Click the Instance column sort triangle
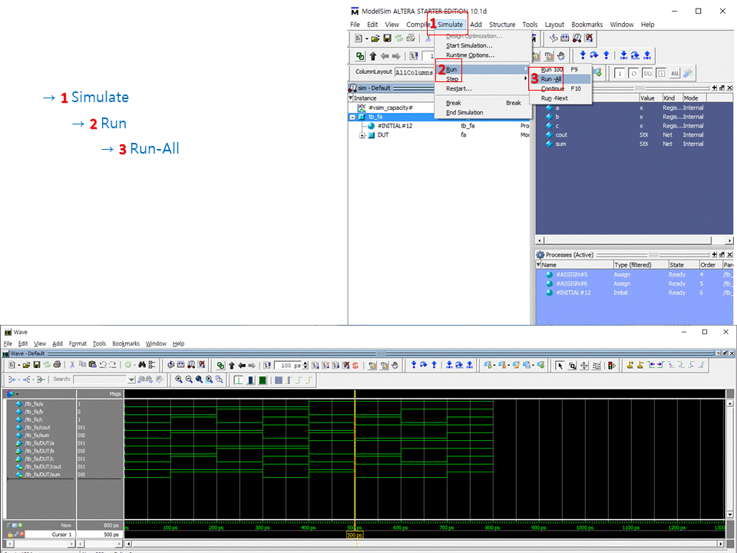The width and height of the screenshot is (737, 553). [351, 98]
